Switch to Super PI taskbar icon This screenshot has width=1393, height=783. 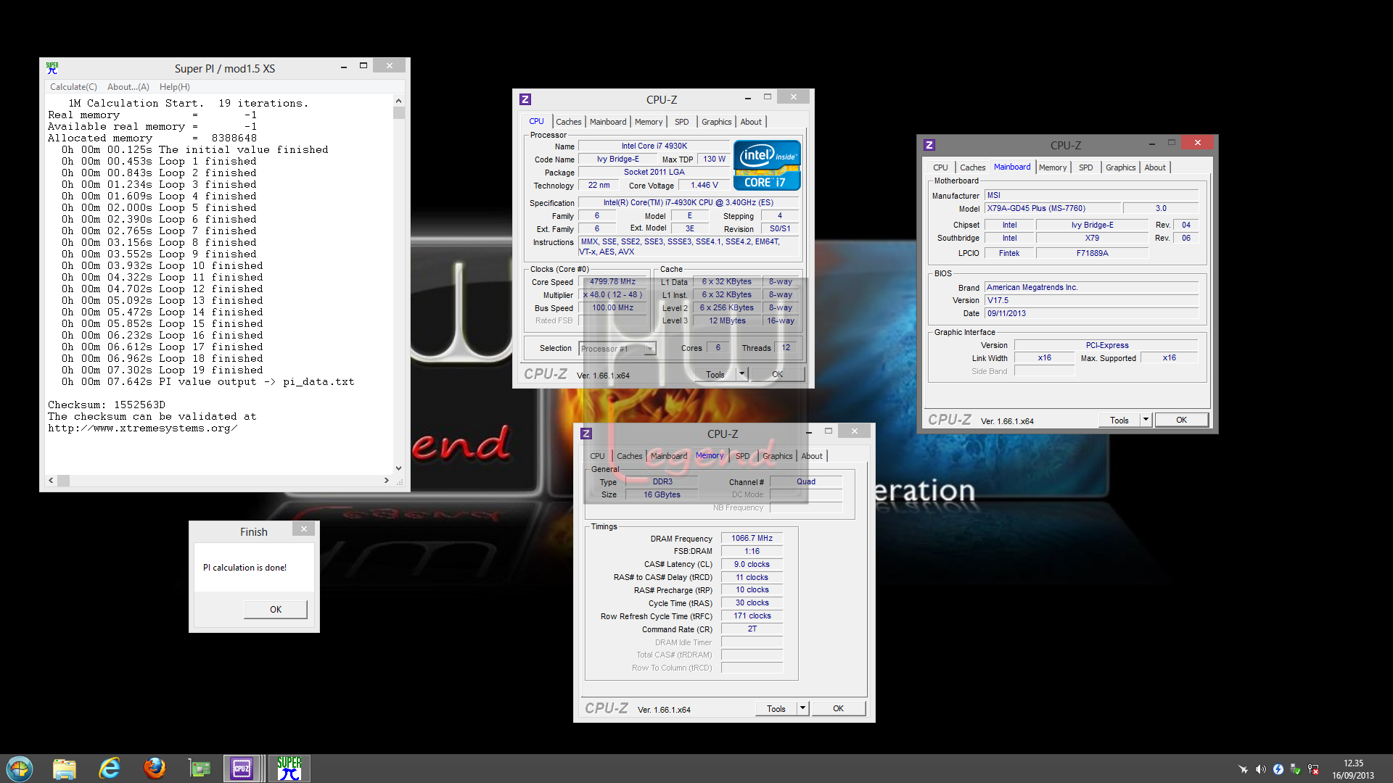coord(289,768)
